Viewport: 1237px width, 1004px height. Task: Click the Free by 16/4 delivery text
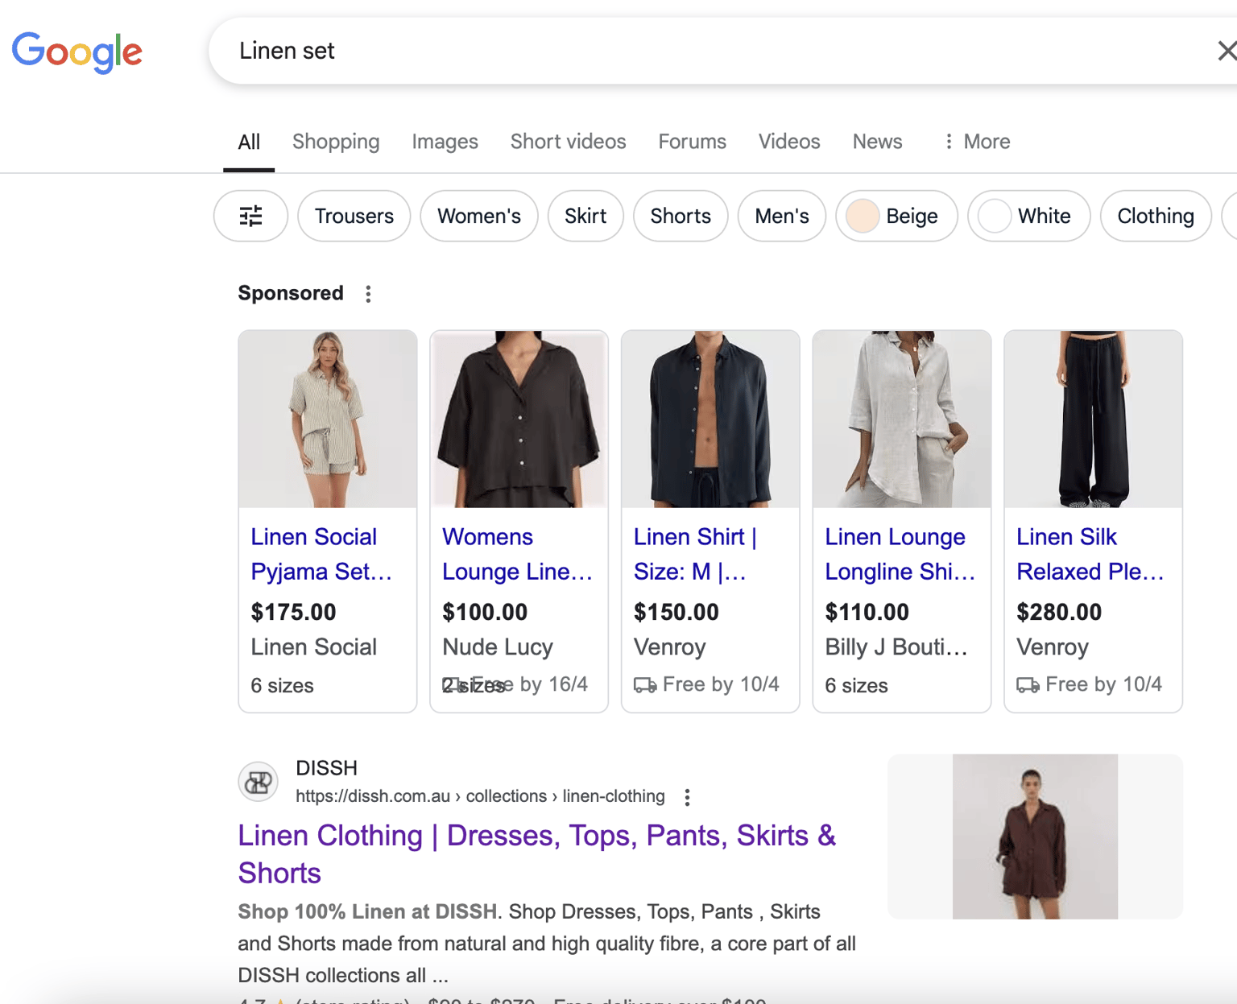point(530,684)
